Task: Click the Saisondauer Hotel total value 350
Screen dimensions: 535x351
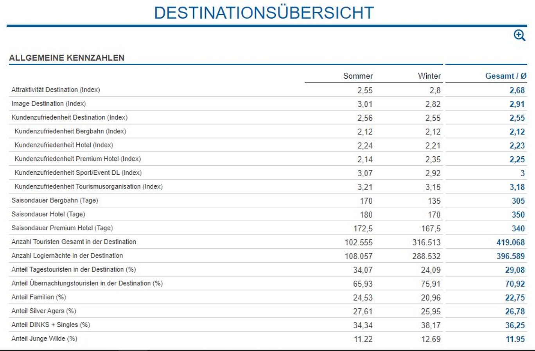Action: 518,215
